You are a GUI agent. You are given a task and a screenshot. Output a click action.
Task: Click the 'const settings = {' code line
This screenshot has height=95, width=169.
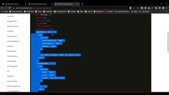(43, 15)
